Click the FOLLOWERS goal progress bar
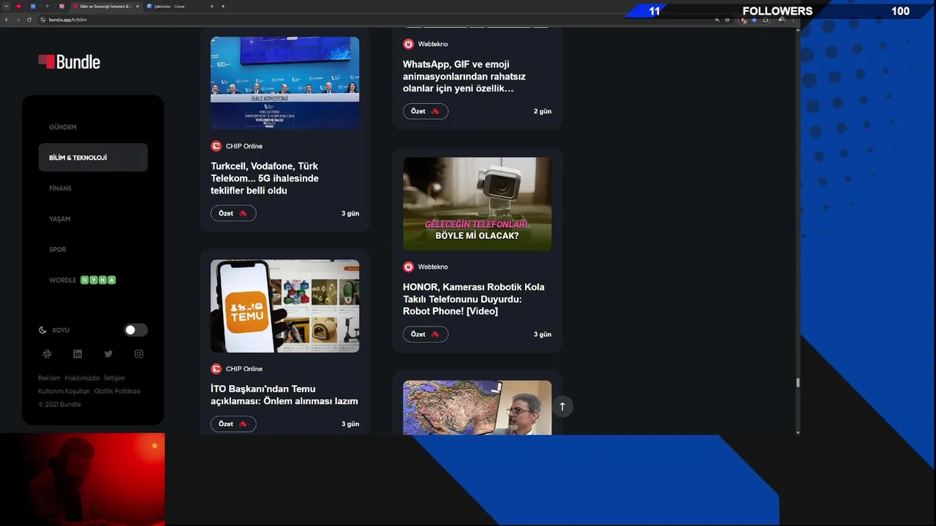The width and height of the screenshot is (936, 526). point(778,11)
